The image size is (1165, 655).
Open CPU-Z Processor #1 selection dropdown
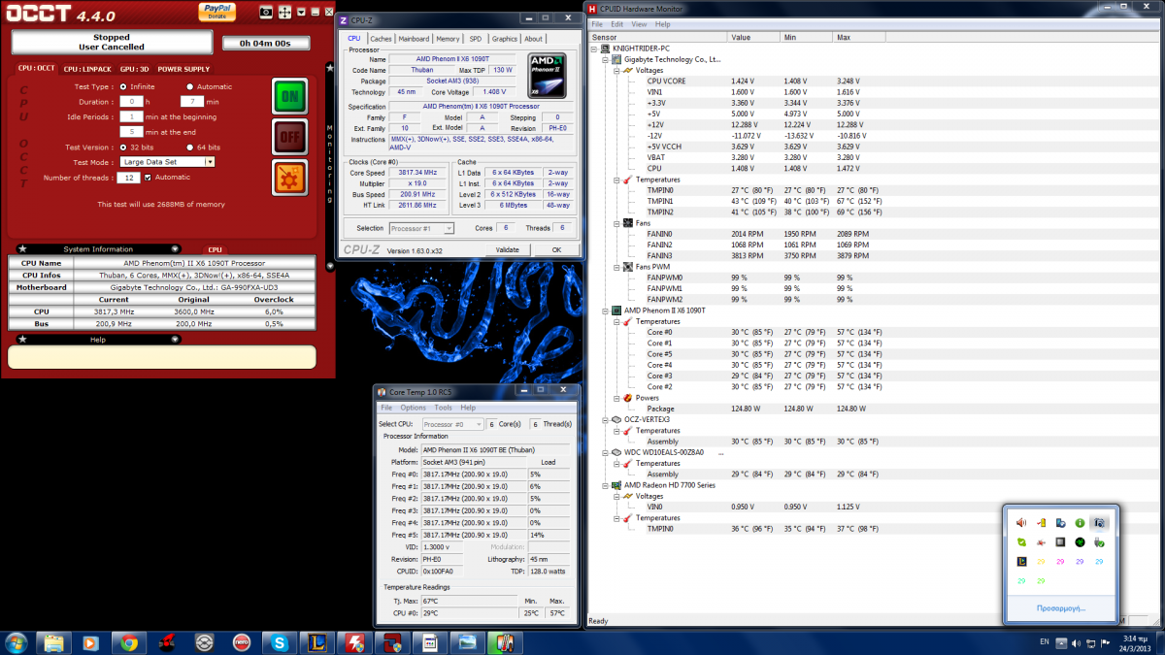(421, 228)
